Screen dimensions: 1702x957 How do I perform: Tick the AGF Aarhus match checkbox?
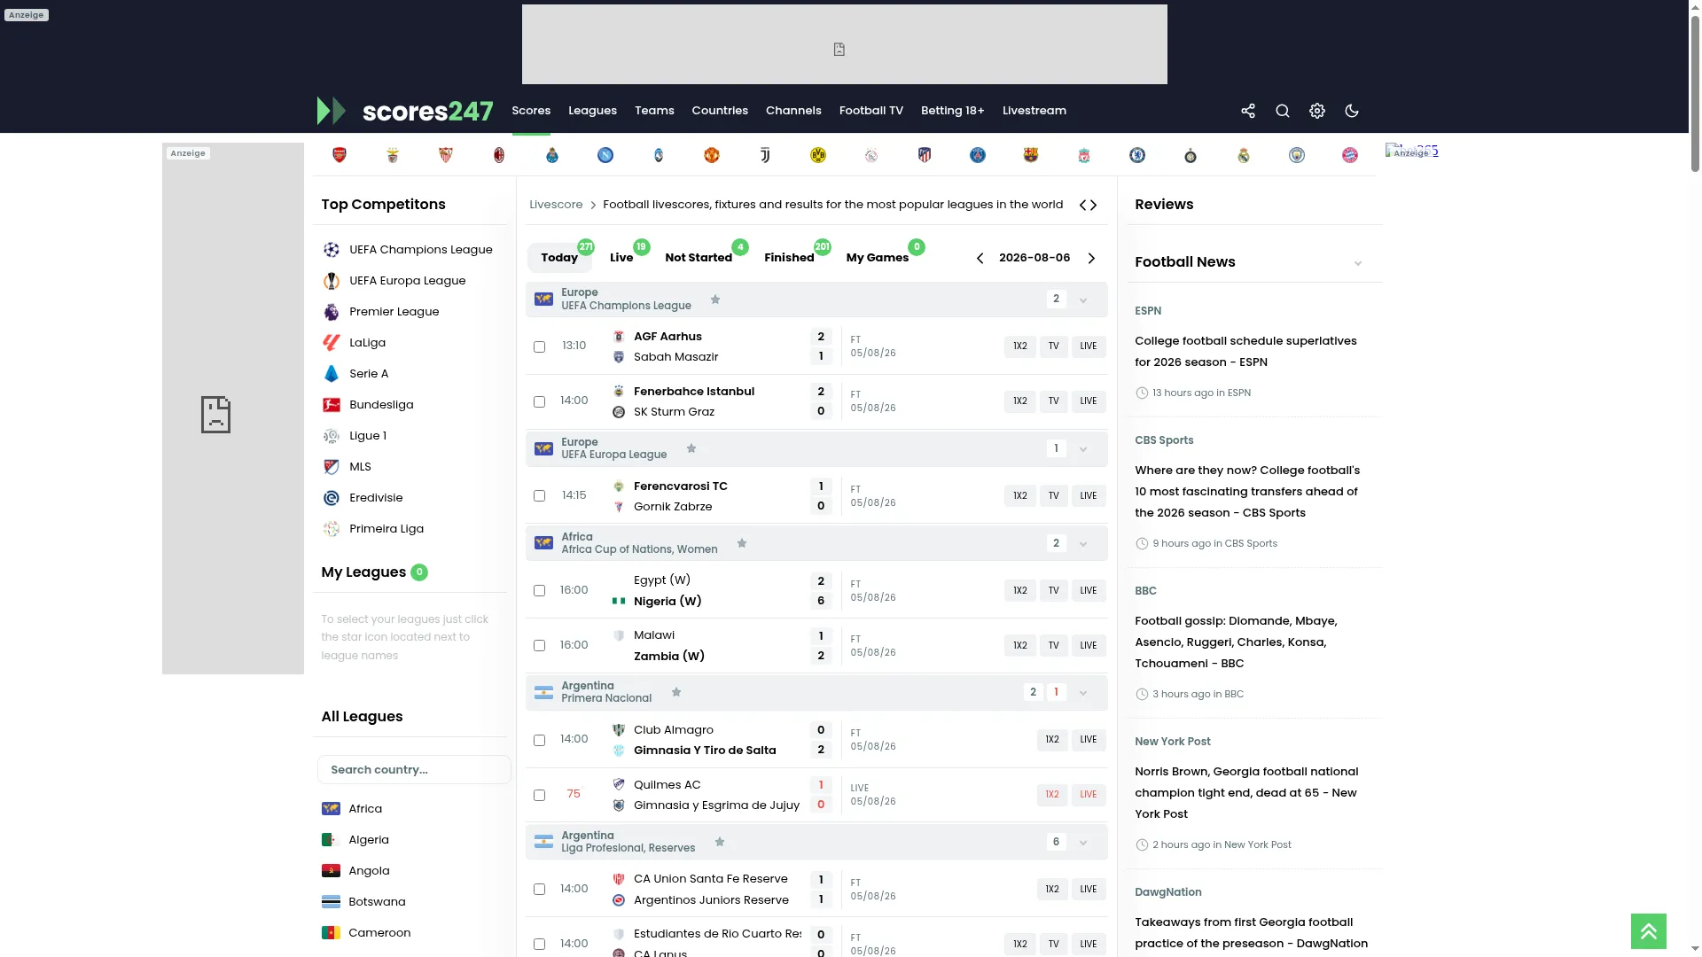(539, 346)
